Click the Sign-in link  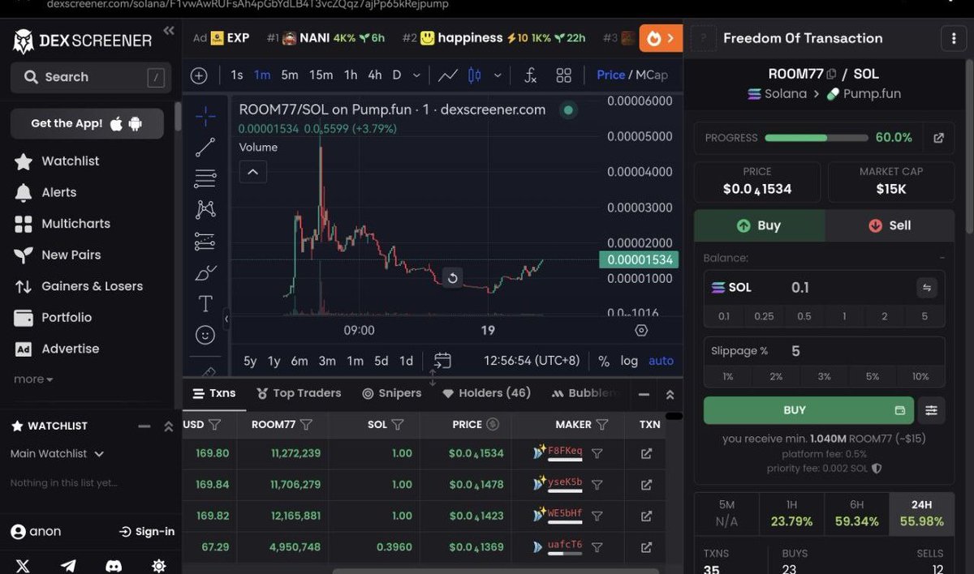(147, 532)
